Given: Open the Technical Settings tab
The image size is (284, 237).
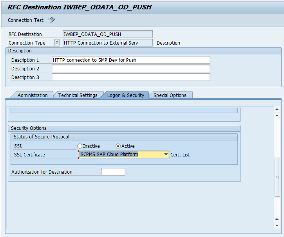Looking at the screenshot, I should [x=78, y=95].
